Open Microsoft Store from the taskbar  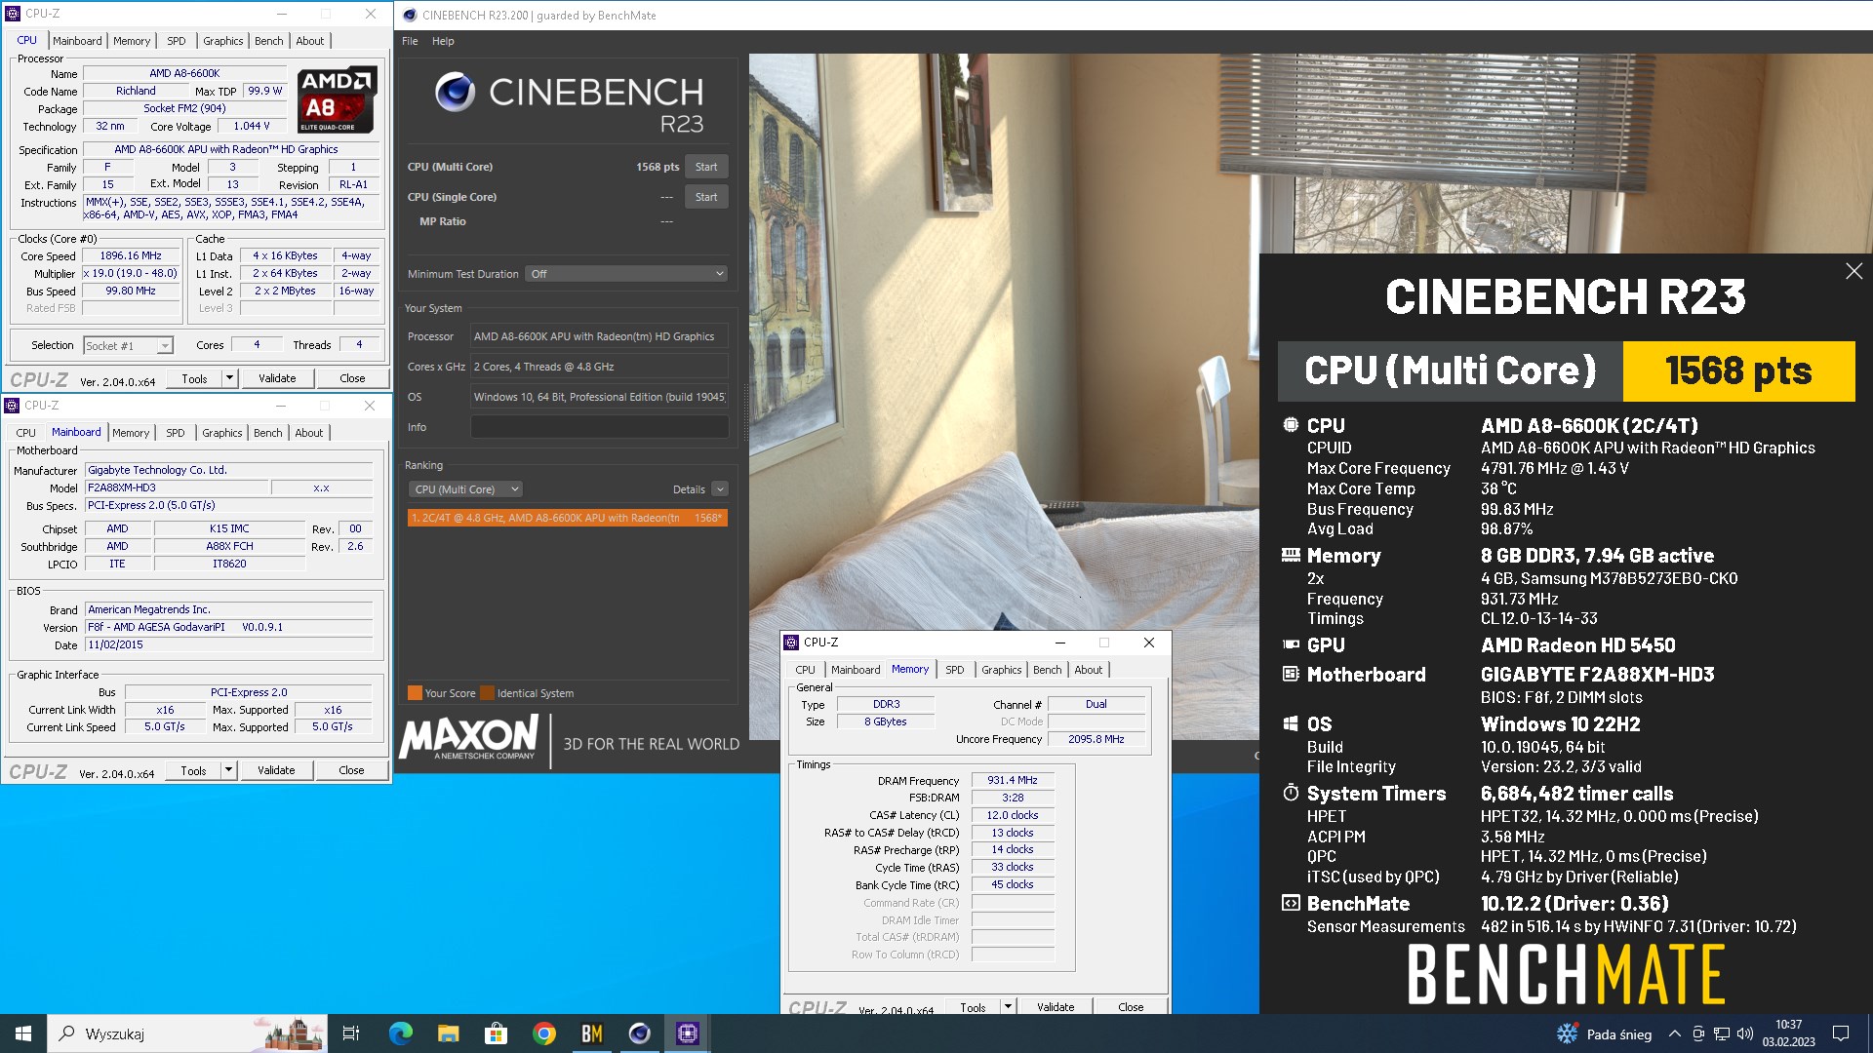pyautogui.click(x=497, y=1033)
